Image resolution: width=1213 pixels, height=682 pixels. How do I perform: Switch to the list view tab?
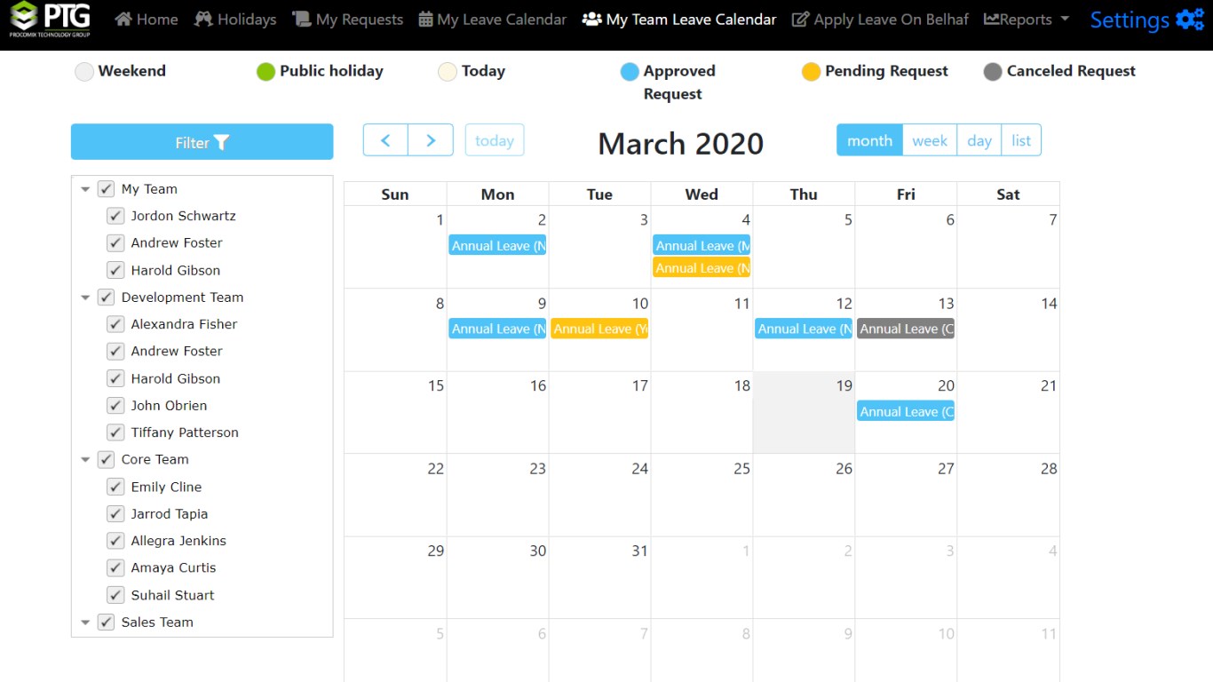pyautogui.click(x=1021, y=140)
